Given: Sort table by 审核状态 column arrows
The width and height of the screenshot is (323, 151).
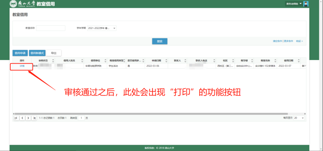Looking at the screenshot, I should 53,61.
